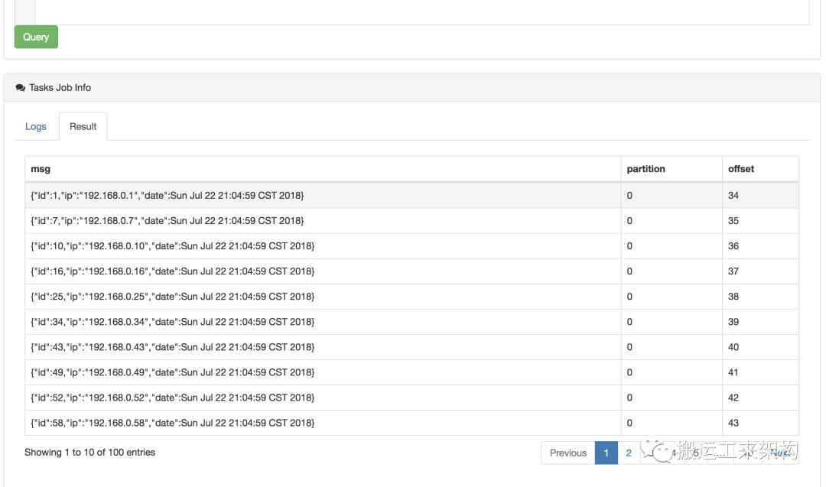Go to the Previous page
The width and height of the screenshot is (826, 487).
[567, 453]
